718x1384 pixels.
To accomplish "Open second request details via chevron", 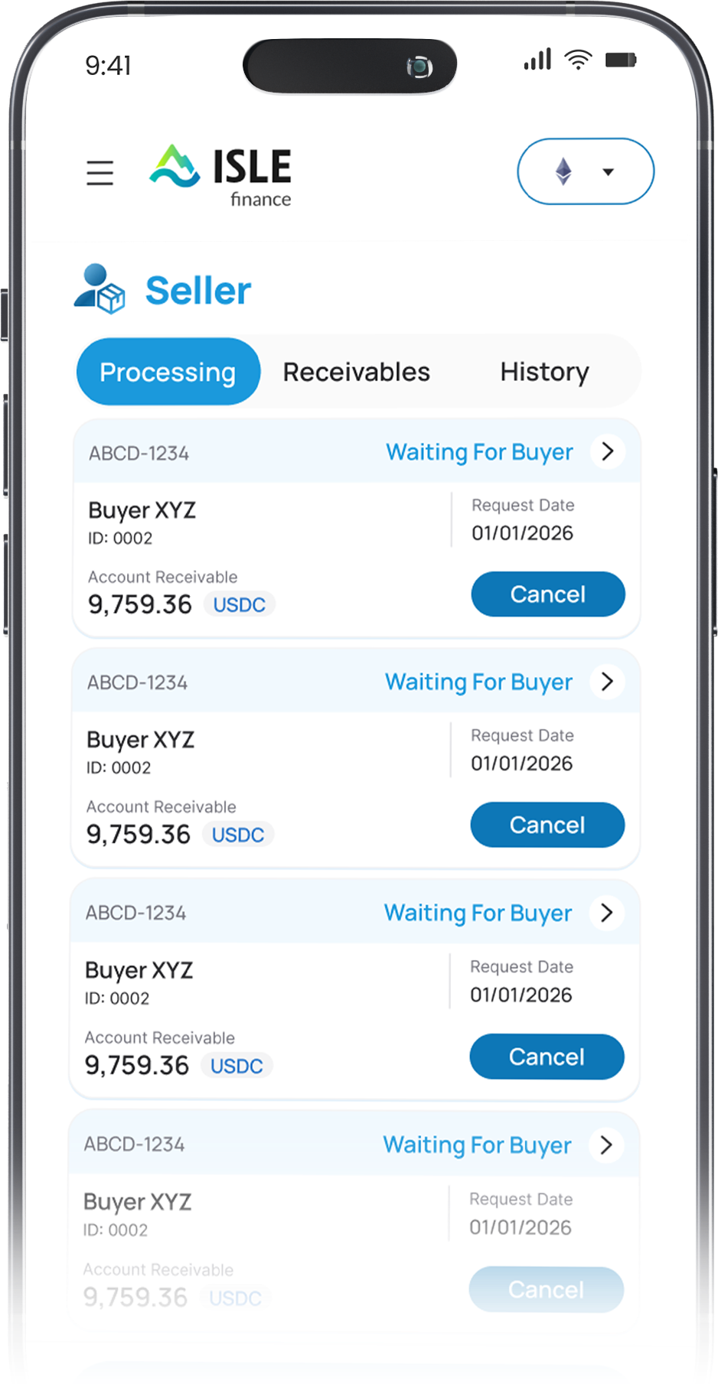I will tap(607, 682).
